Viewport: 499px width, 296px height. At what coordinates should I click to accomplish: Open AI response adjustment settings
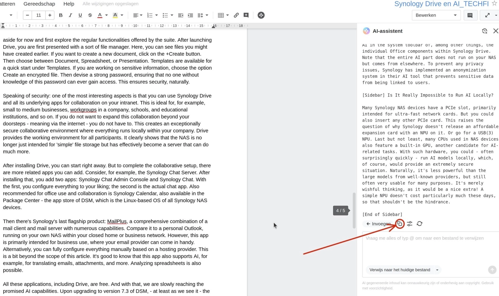[410, 224]
